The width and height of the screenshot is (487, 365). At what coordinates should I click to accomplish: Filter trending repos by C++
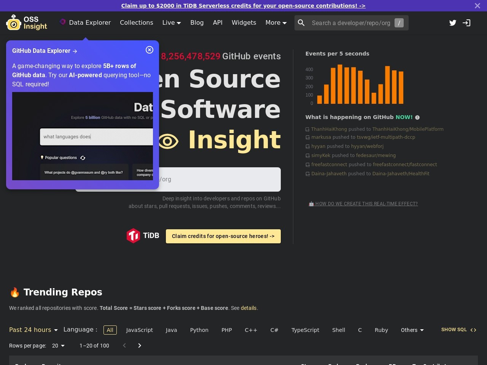point(251,330)
